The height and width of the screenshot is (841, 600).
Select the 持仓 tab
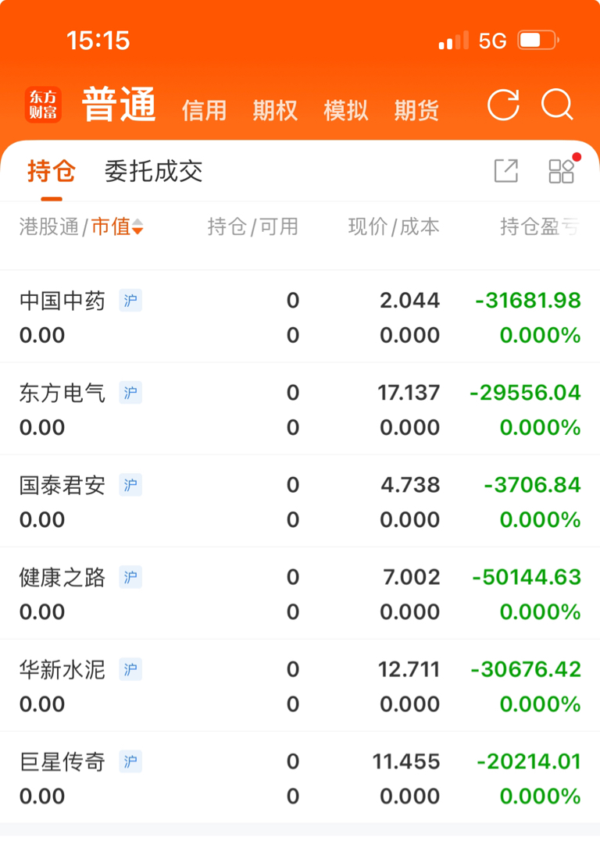point(52,171)
